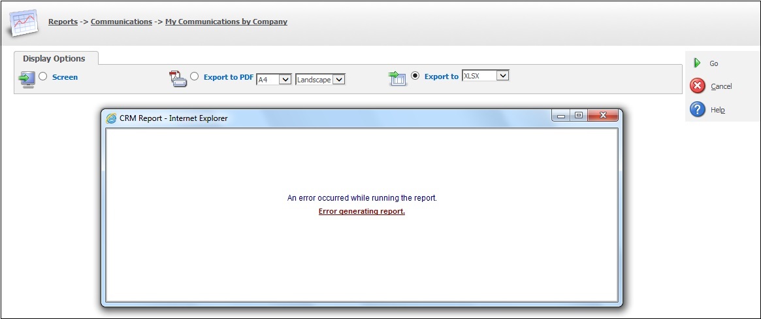Select the Screen radio button
Image resolution: width=761 pixels, height=319 pixels.
coord(42,76)
